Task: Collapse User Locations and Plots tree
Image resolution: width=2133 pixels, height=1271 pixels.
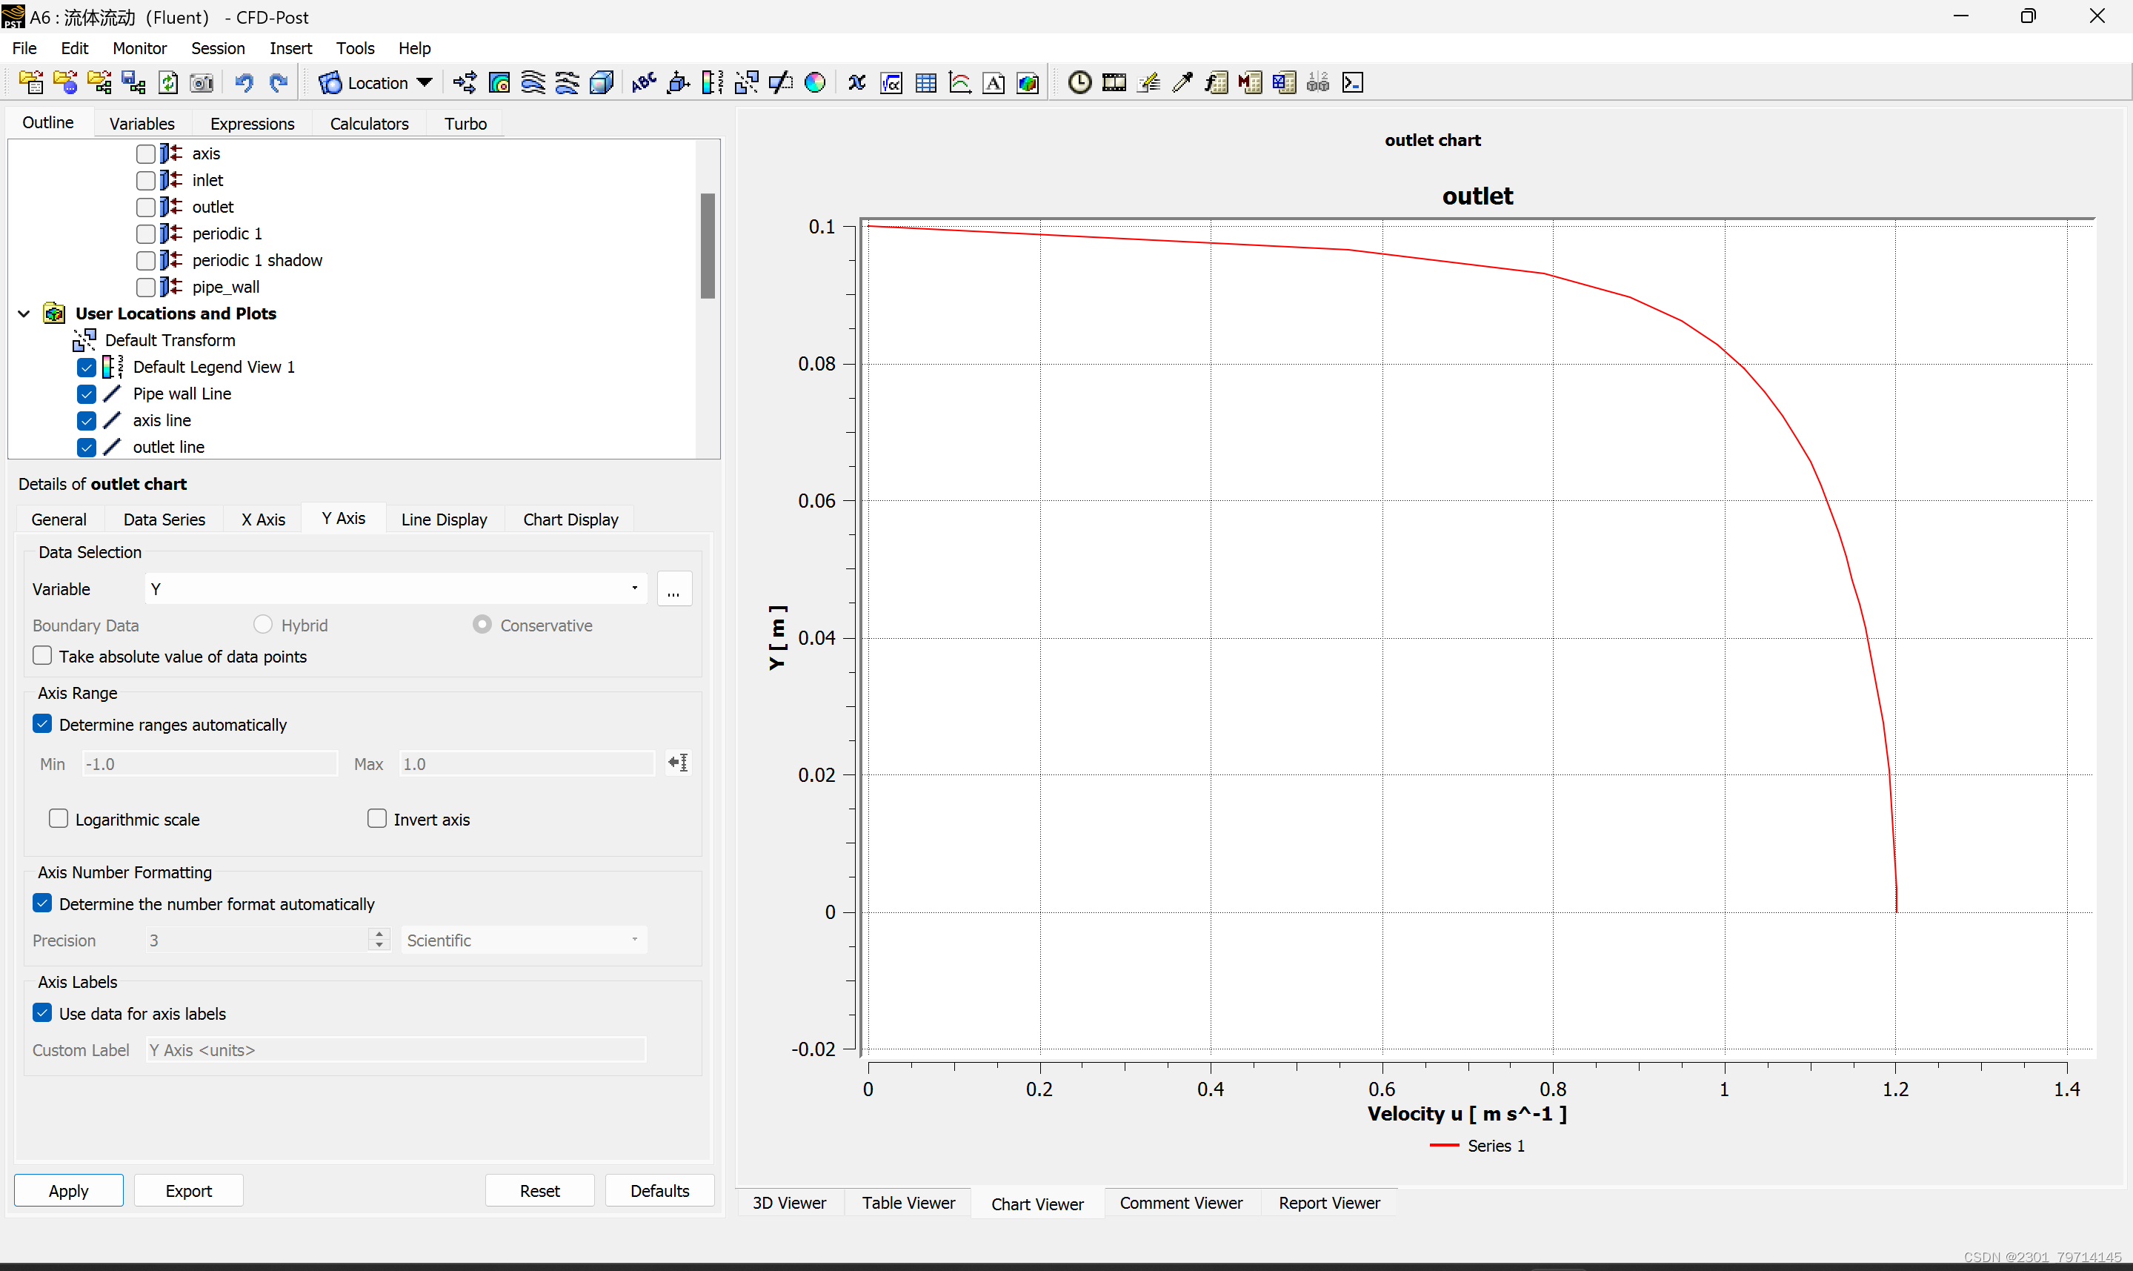Action: pyautogui.click(x=24, y=314)
